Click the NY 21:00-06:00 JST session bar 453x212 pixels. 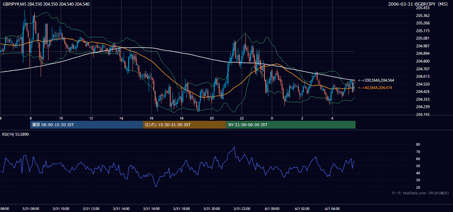point(291,125)
